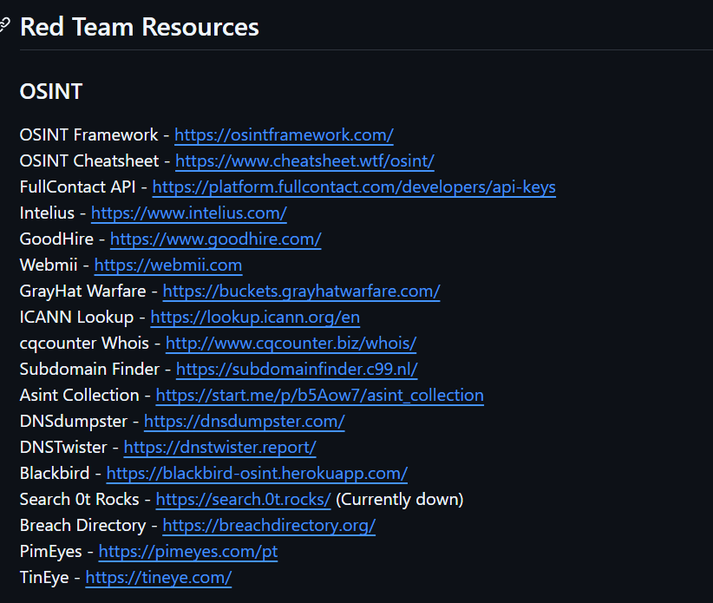Open the cqcounter.biz/whois link
Screen dimensions: 713x603
tap(291, 344)
